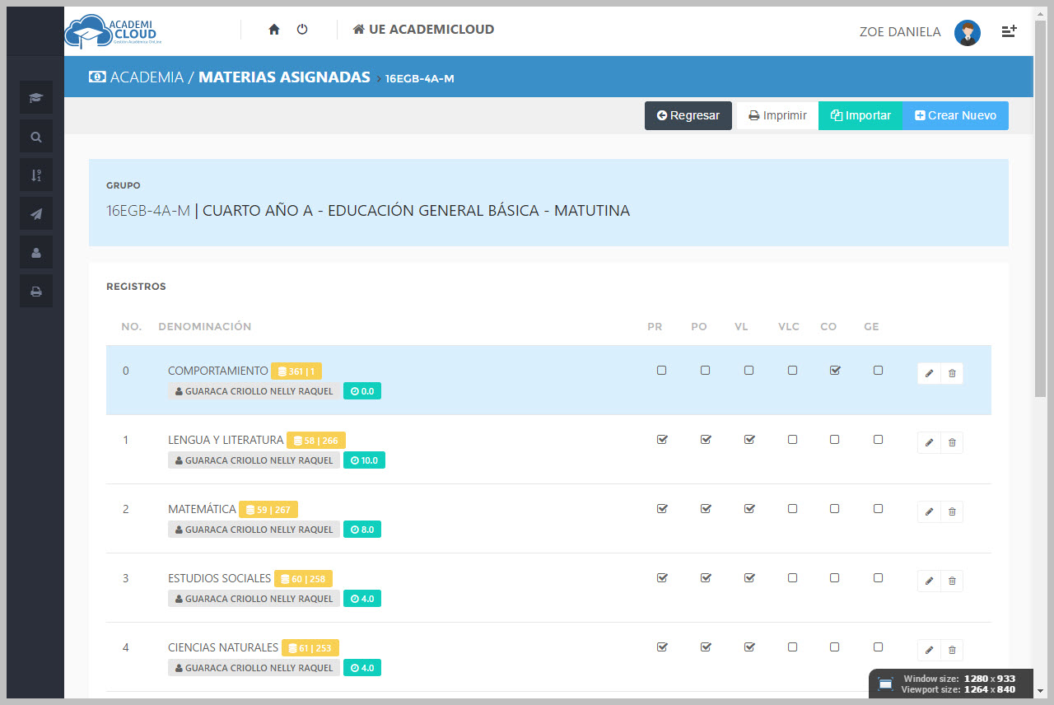Delete the MATEMÁTICA row with trash icon

click(x=952, y=512)
